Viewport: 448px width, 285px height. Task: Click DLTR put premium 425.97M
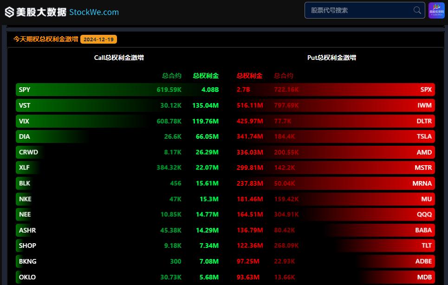pyautogui.click(x=250, y=121)
